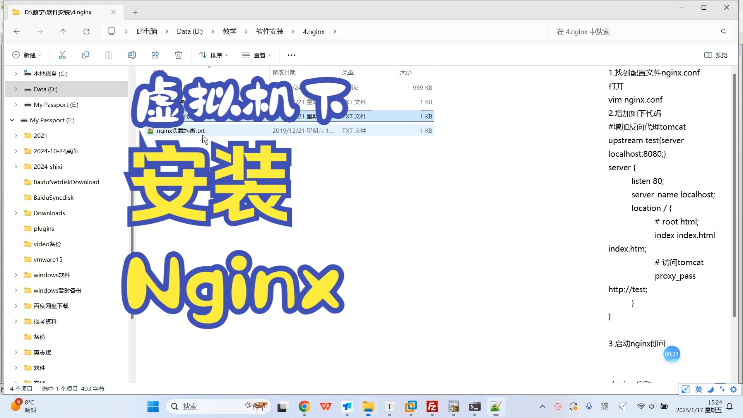
Task: Open FileZilla from the taskbar
Action: click(x=432, y=406)
